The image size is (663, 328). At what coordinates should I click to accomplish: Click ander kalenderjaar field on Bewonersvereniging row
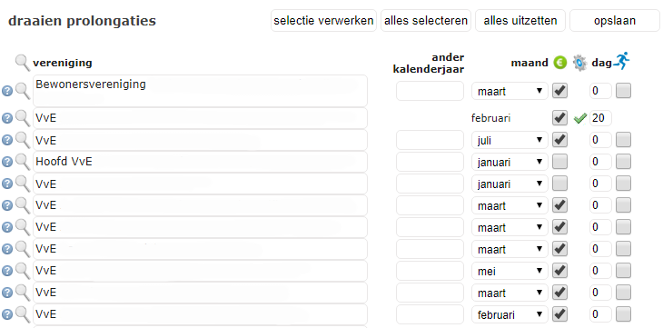430,91
